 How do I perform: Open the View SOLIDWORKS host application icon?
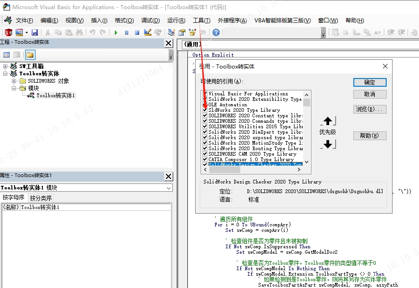click(8, 32)
